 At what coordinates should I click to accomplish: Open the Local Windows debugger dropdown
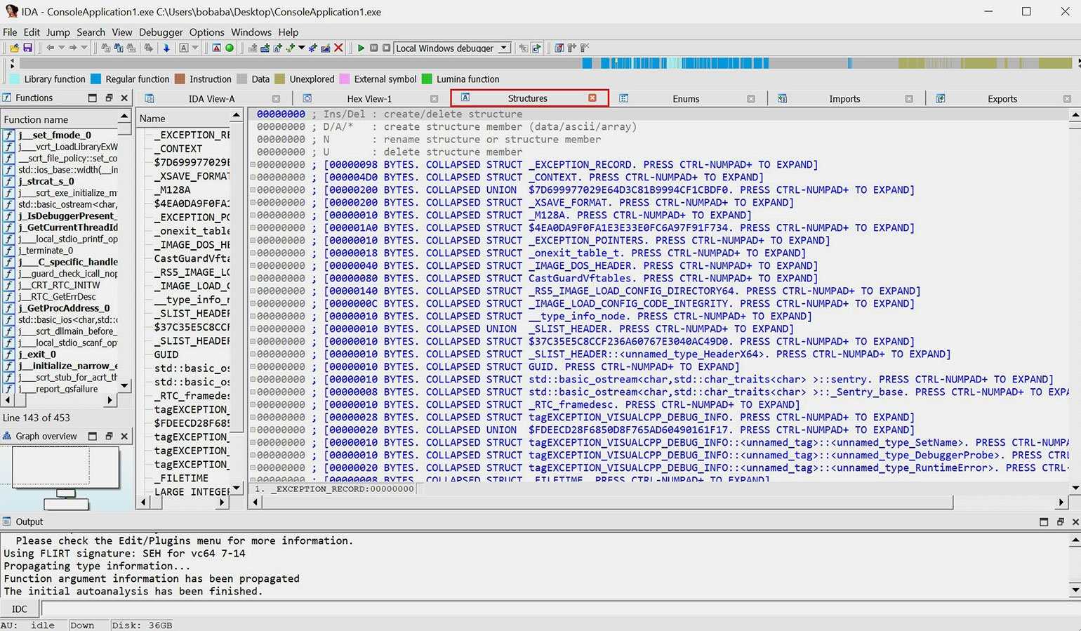504,48
